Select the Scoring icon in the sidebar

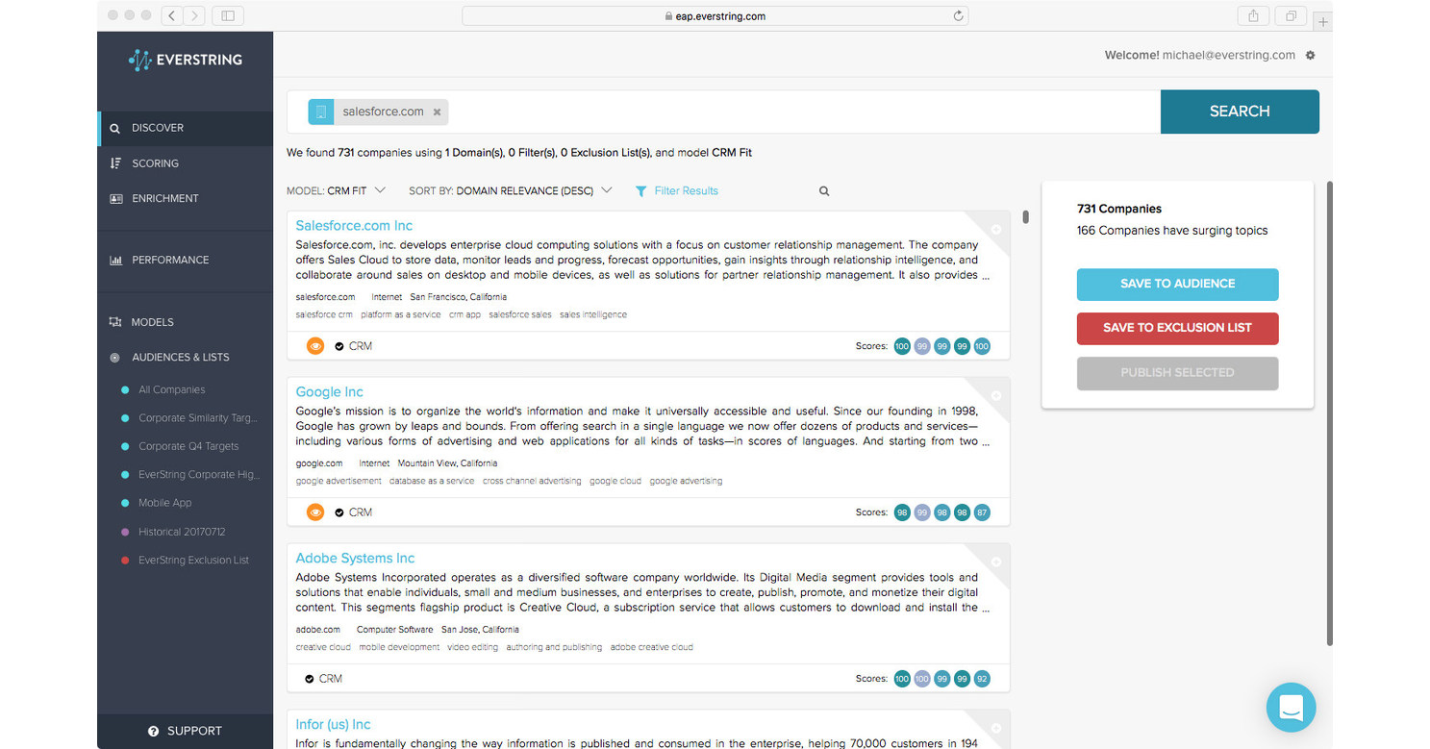(x=115, y=162)
